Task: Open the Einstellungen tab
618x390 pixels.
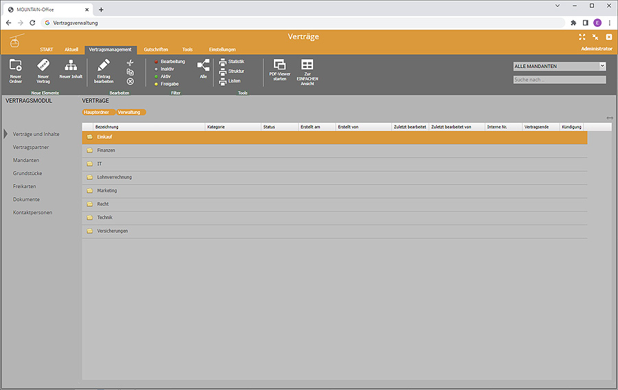Action: (x=222, y=50)
